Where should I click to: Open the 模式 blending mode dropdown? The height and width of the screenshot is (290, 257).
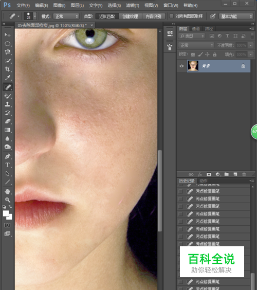(x=66, y=16)
